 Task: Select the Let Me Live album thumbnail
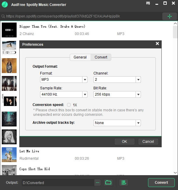(9, 155)
